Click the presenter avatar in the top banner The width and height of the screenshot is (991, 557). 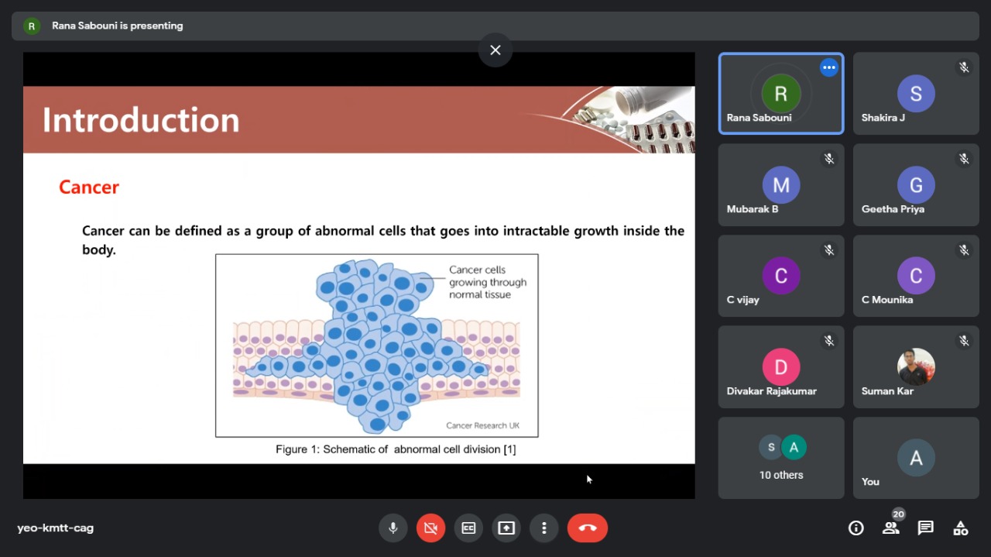pos(31,26)
